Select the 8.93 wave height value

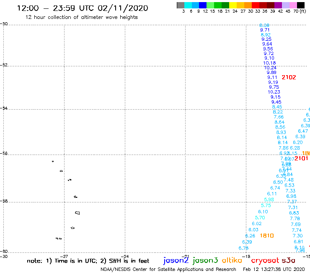click(281, 132)
